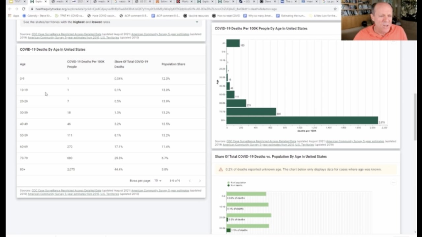Open CDC Case Surveillance link under Deaths Per 100K chart
Image resolution: width=422 pixels, height=237 pixels.
point(261,141)
